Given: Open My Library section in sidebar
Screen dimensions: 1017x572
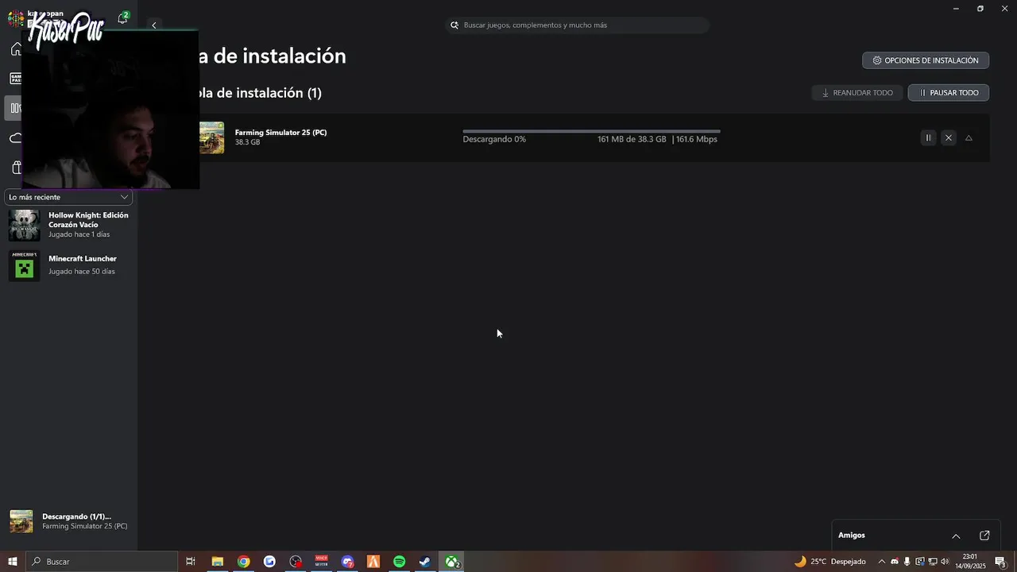Looking at the screenshot, I should [x=15, y=108].
